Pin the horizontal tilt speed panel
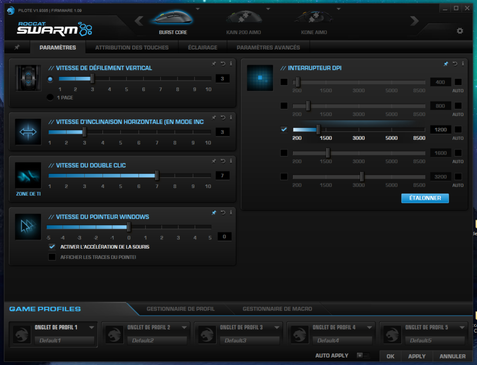This screenshot has width=477, height=365. point(214,117)
